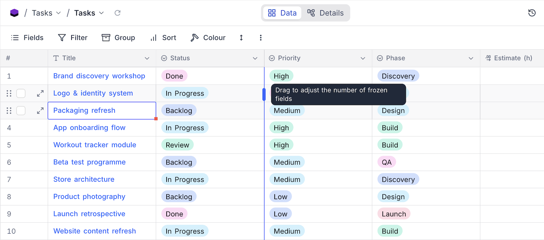Open the Priority column header menu arrow
544x240 pixels.
pos(363,58)
